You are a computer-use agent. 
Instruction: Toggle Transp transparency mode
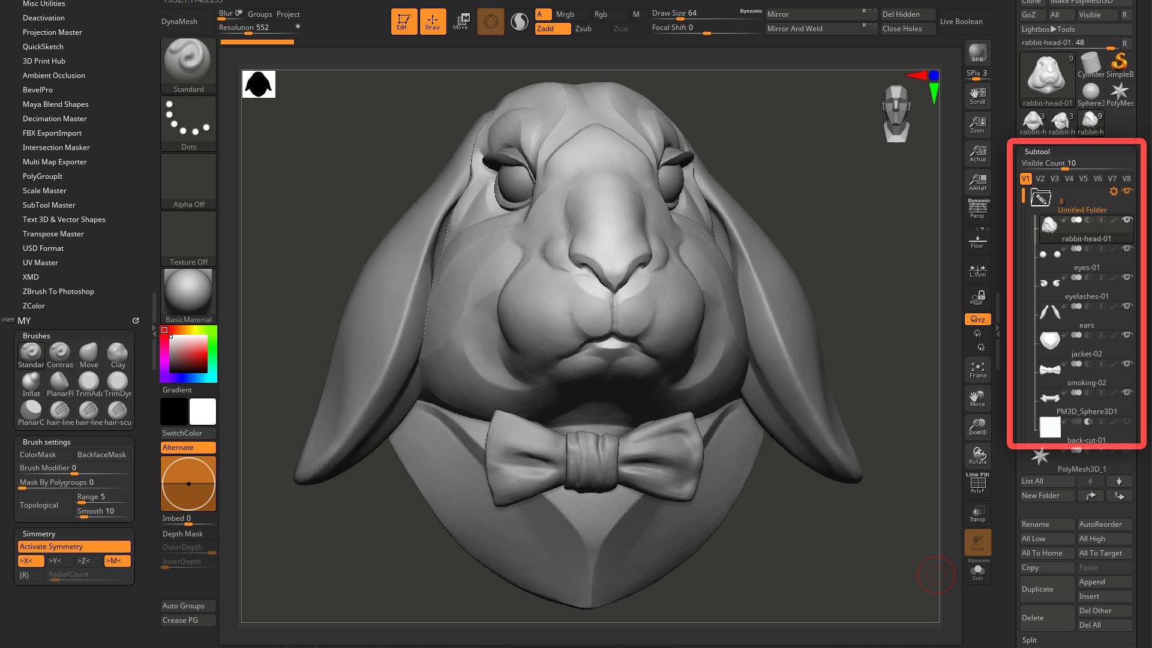click(977, 514)
